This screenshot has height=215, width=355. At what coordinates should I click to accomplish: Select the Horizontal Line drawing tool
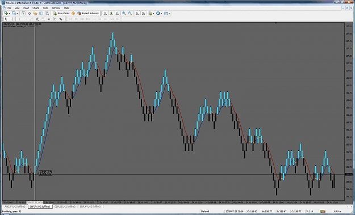(26, 19)
